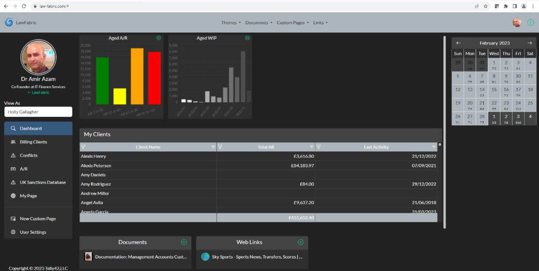Click the red AR 91 to 120 bar
Screen dimensions: 539x271
tap(154, 78)
